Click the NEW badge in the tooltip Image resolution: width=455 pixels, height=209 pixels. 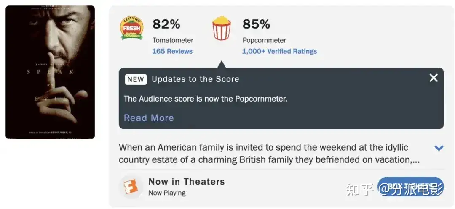(x=136, y=79)
